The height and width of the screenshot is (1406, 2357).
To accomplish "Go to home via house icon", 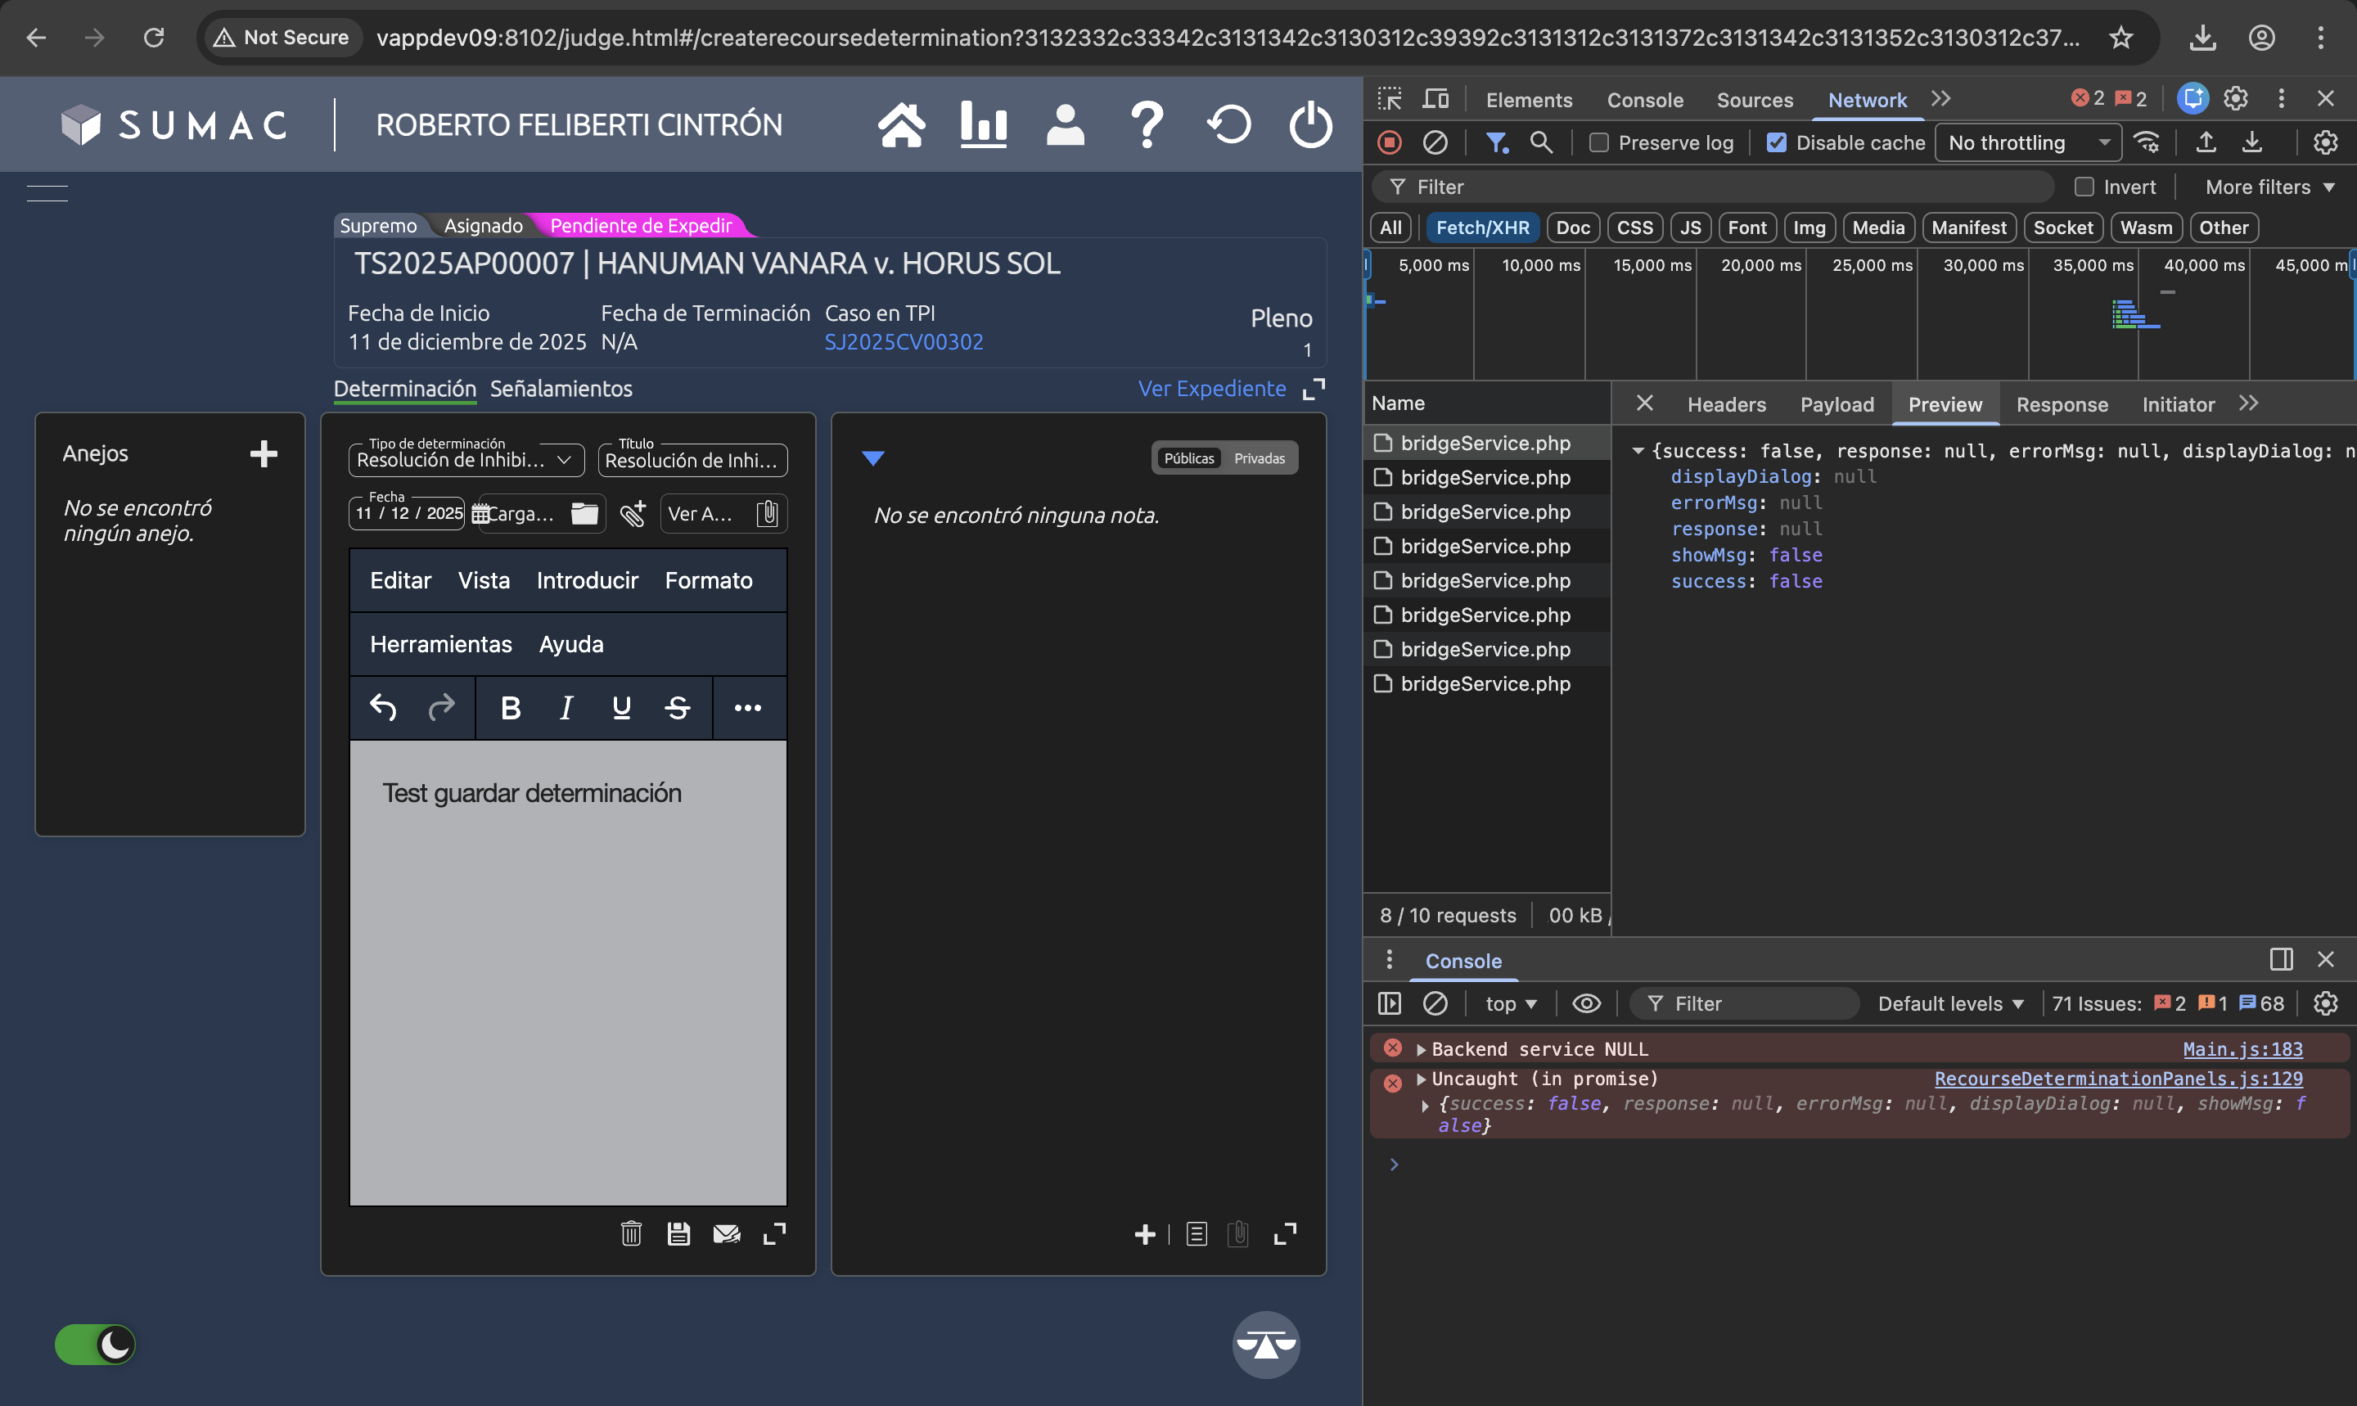I will pos(901,125).
